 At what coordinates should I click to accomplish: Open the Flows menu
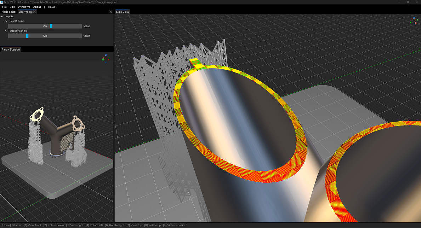pos(51,6)
